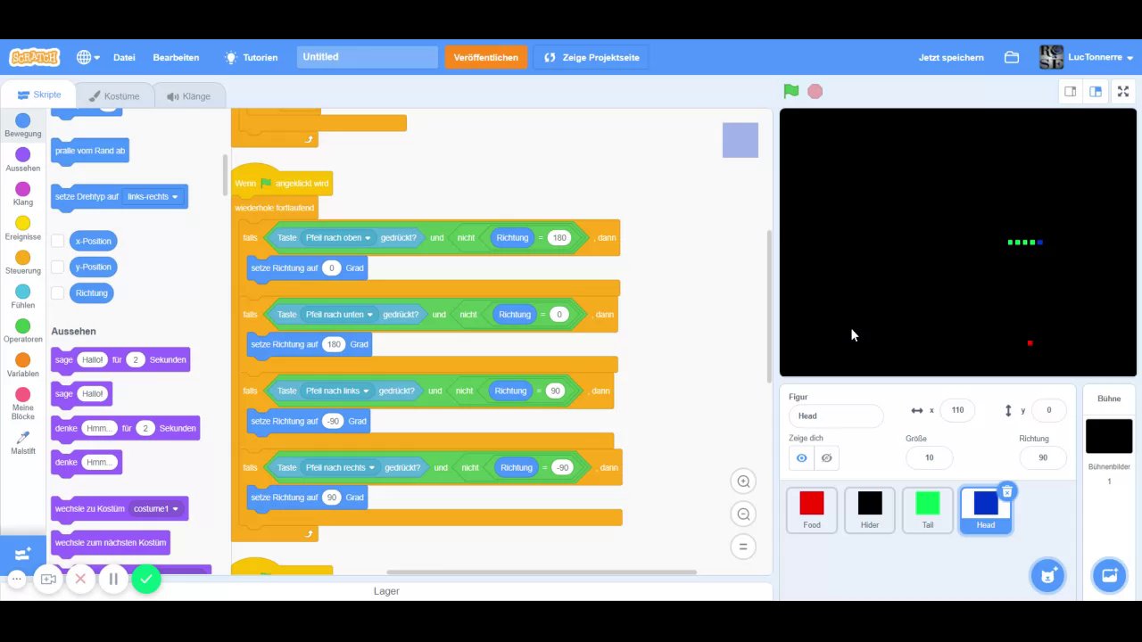Toggle the recorder webcam icon

click(x=48, y=579)
